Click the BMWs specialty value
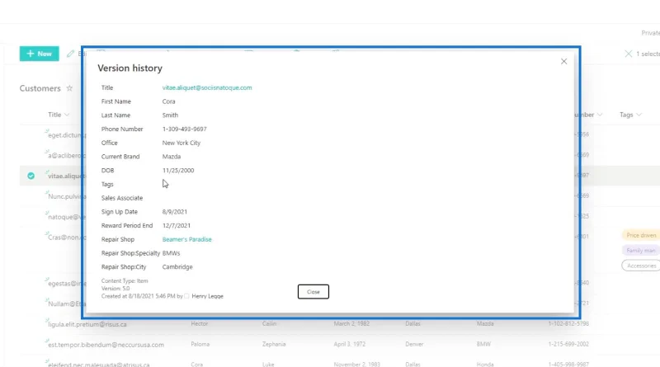The width and height of the screenshot is (660, 367). point(172,253)
